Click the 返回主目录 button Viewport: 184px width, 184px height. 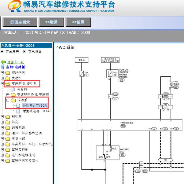20,22
